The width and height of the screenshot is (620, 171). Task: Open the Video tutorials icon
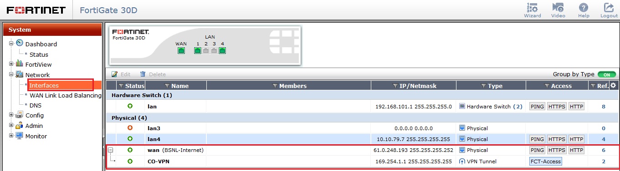pos(558,10)
